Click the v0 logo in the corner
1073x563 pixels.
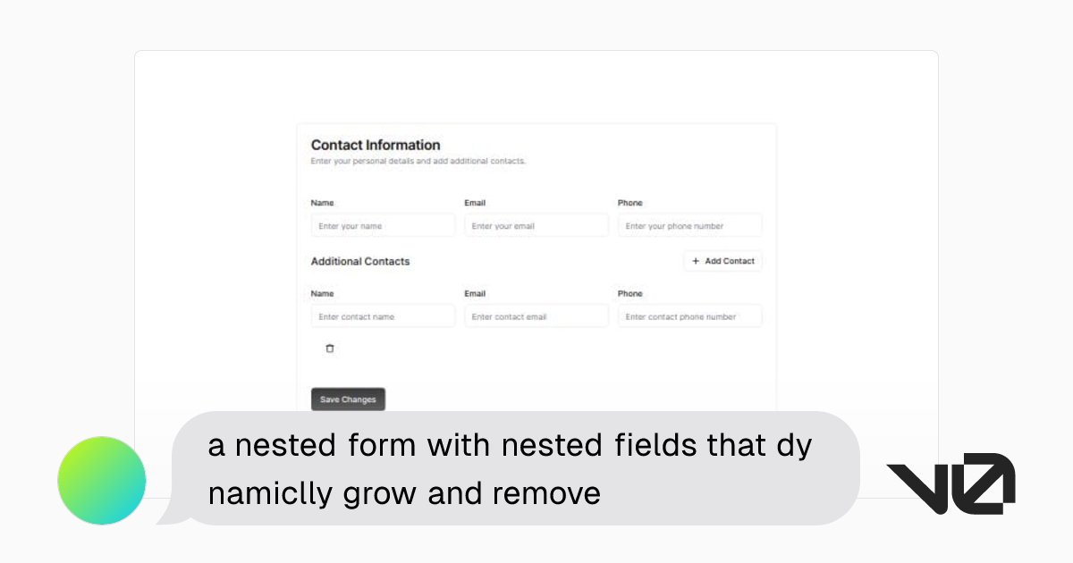pos(950,483)
